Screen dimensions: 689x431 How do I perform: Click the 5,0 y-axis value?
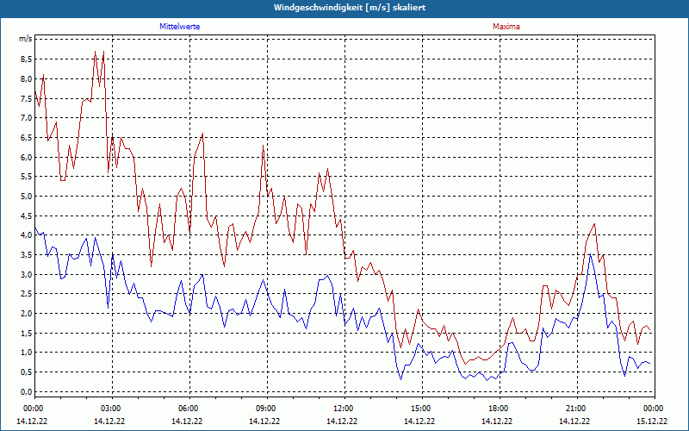[27, 197]
